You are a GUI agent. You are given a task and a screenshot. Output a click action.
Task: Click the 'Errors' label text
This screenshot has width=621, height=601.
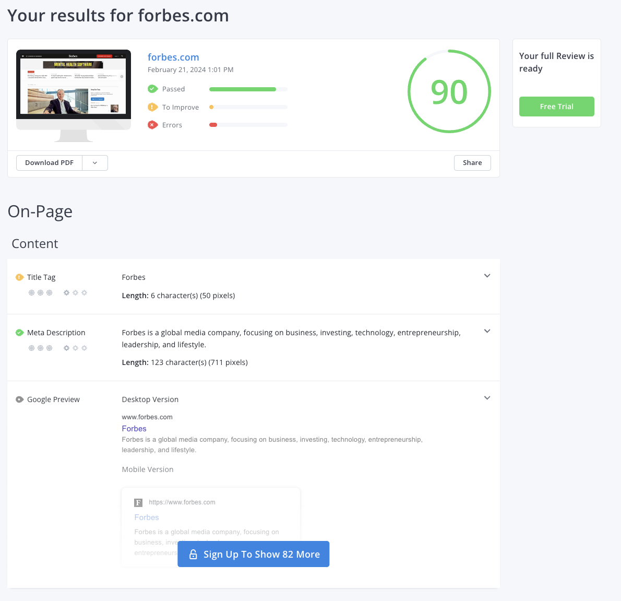172,125
